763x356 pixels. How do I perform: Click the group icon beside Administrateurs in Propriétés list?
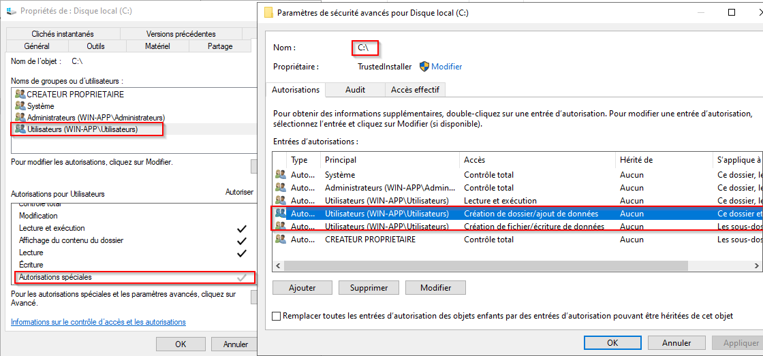click(x=20, y=117)
